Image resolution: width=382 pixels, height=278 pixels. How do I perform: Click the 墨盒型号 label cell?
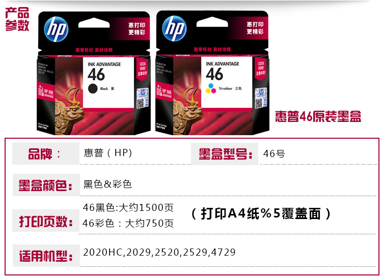coord(225,154)
